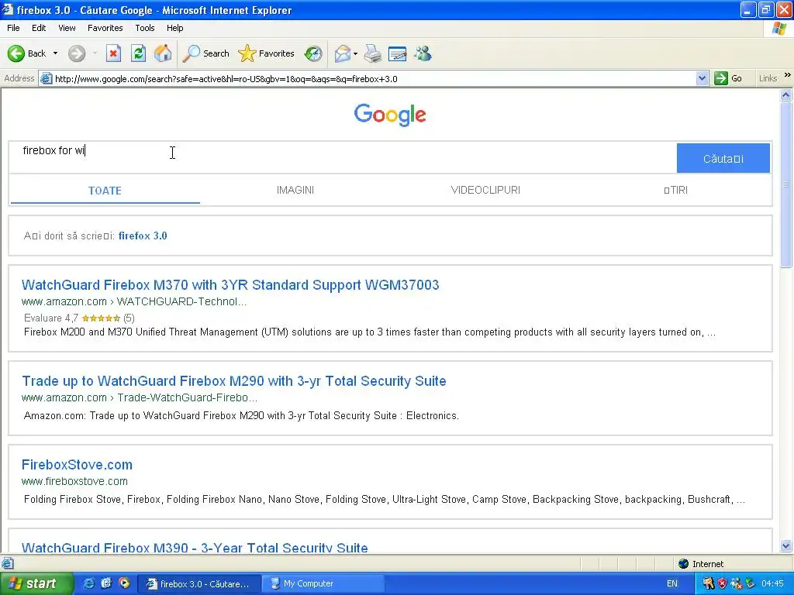The height and width of the screenshot is (595, 794).
Task: Open the FireboxStove.com result link
Action: pyautogui.click(x=77, y=465)
